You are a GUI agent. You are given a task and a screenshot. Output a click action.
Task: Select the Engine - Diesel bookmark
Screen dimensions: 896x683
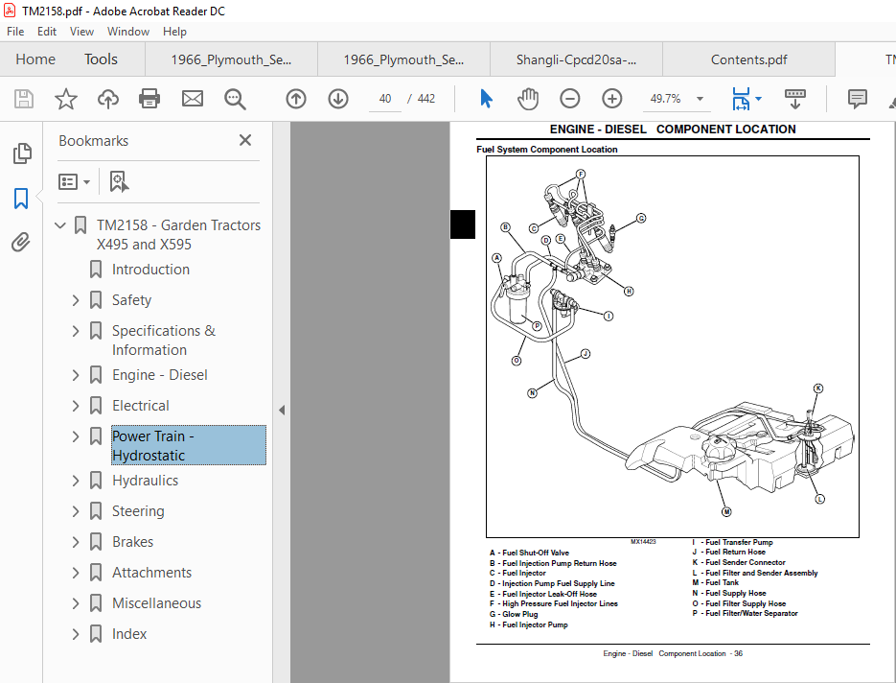(x=160, y=375)
